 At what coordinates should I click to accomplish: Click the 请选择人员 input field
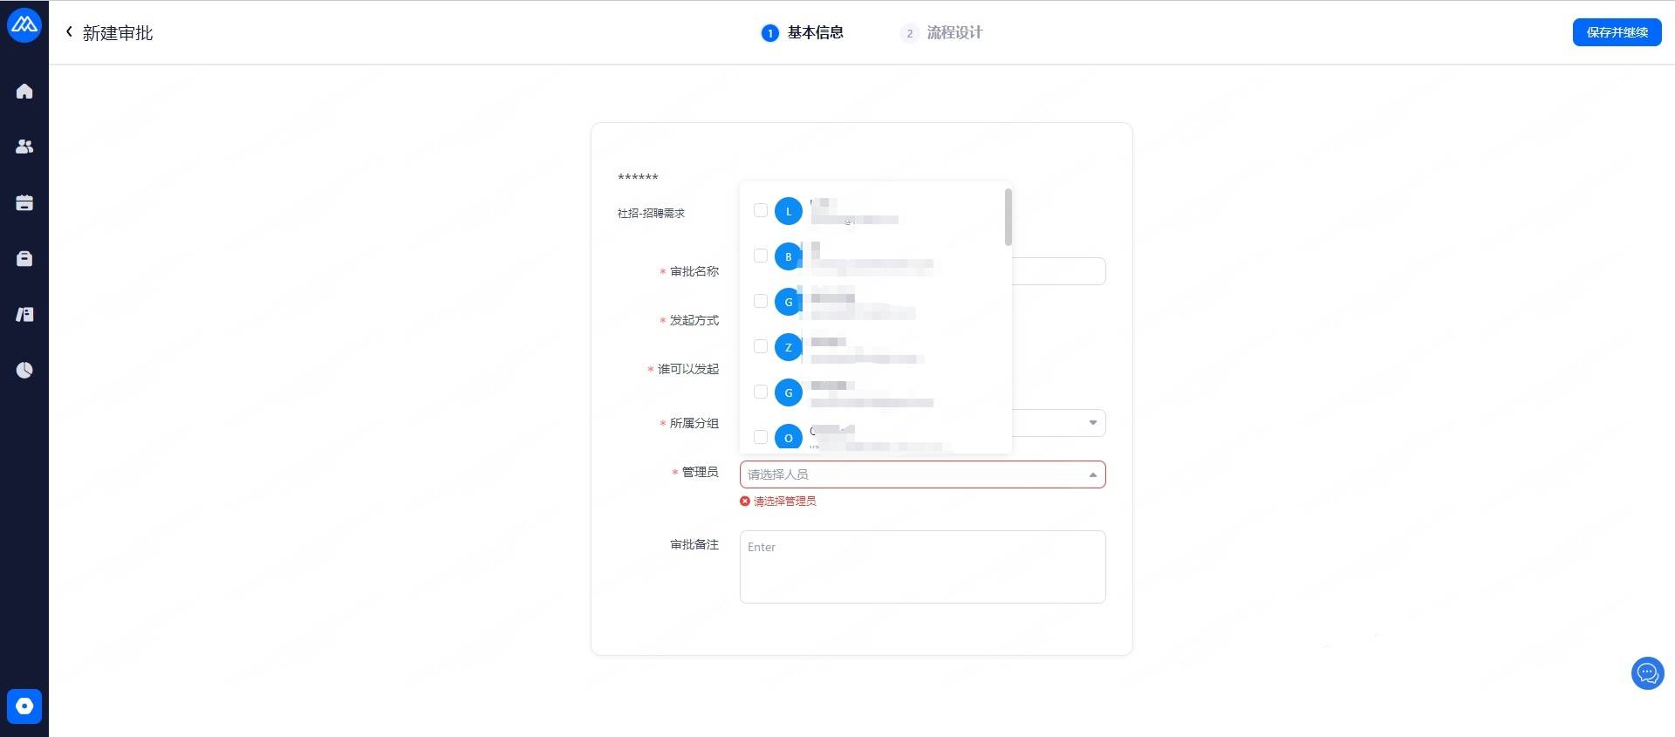point(922,474)
